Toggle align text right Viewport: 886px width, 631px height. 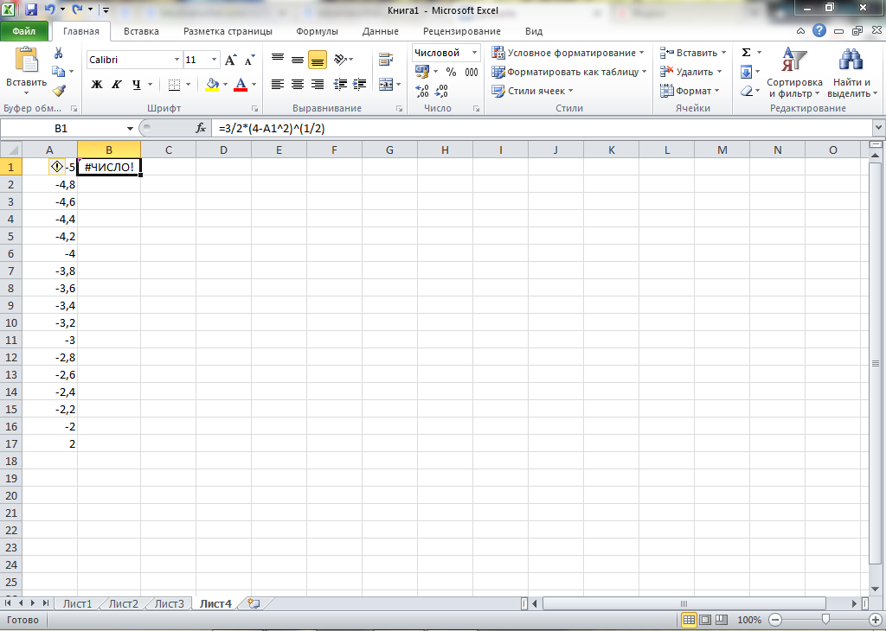point(318,85)
